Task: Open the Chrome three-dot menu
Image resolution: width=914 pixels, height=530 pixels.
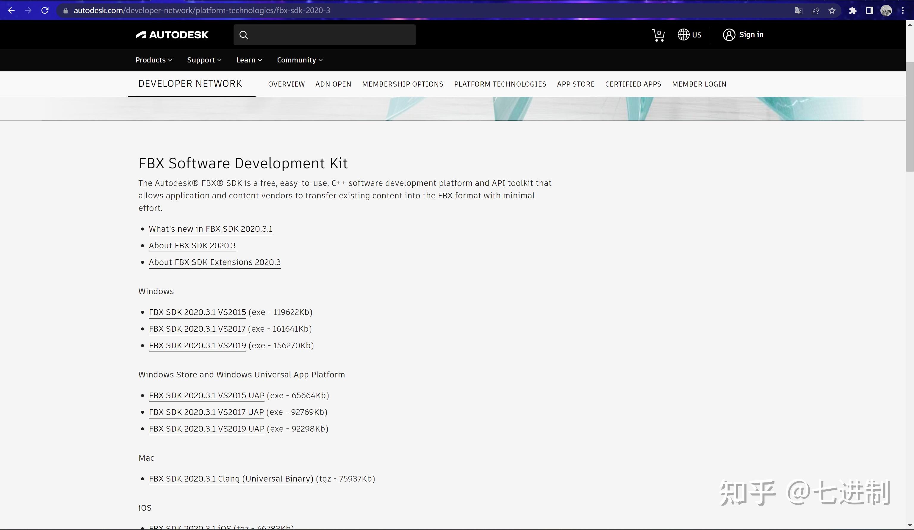Action: (x=903, y=10)
